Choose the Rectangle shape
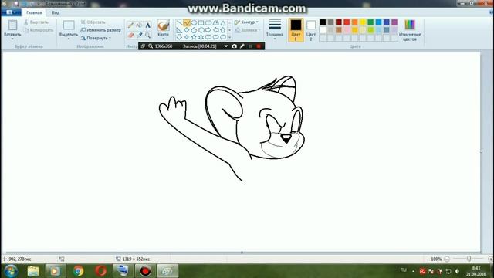The image size is (494, 278). pos(201,22)
